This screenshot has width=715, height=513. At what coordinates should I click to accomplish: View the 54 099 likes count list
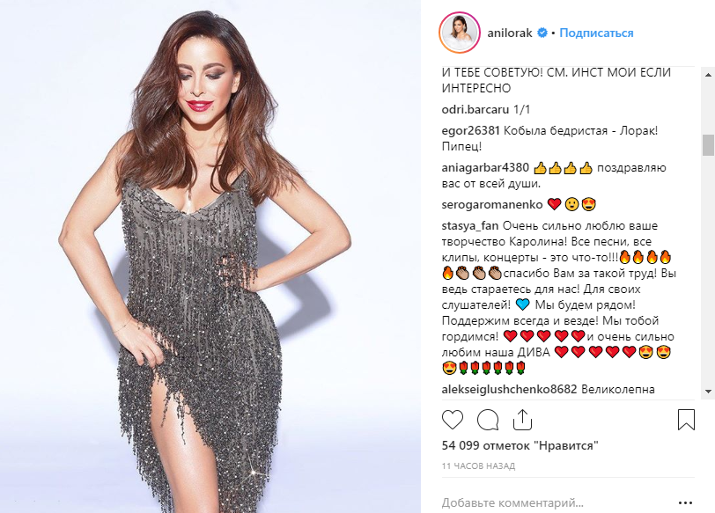click(x=520, y=445)
